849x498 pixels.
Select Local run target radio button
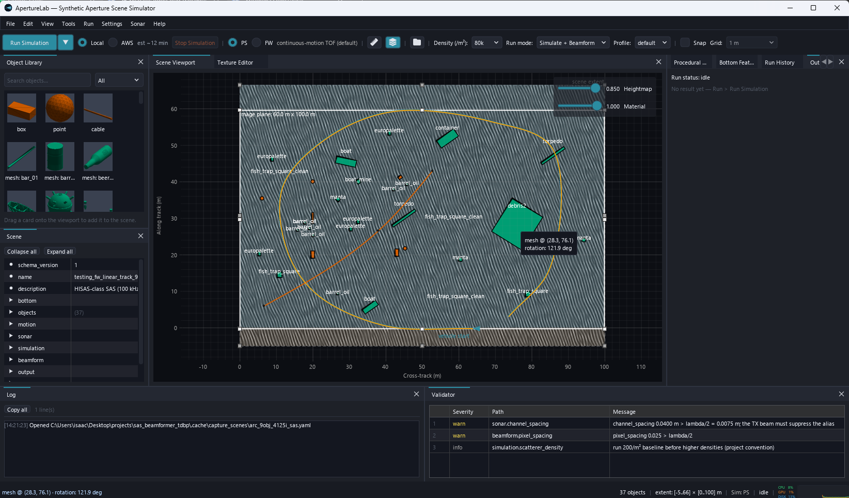(83, 43)
